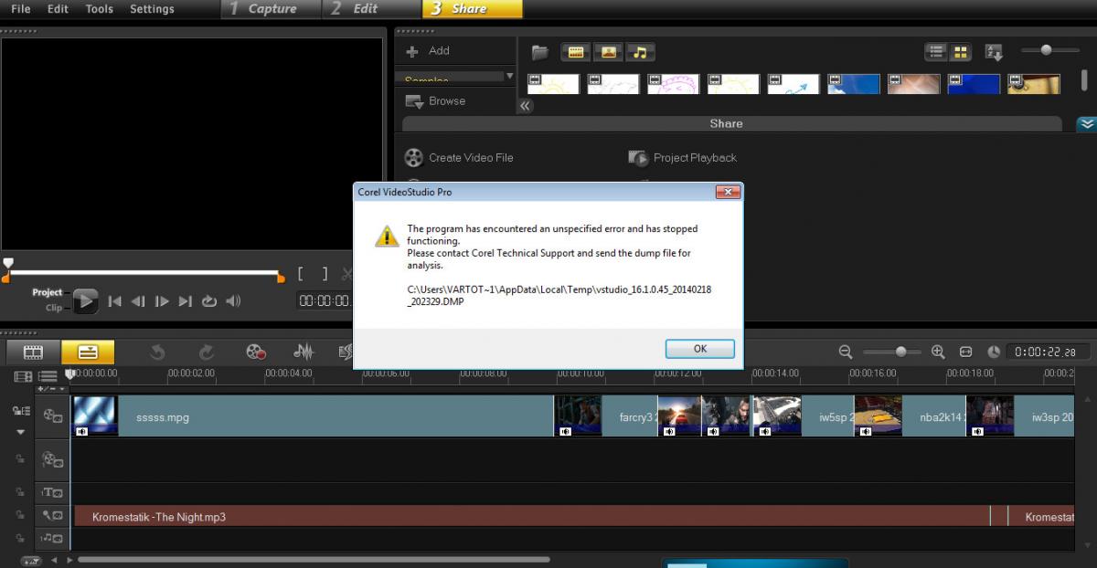Expand ripple editing options arrow
Image resolution: width=1097 pixels, height=568 pixels.
coord(20,433)
